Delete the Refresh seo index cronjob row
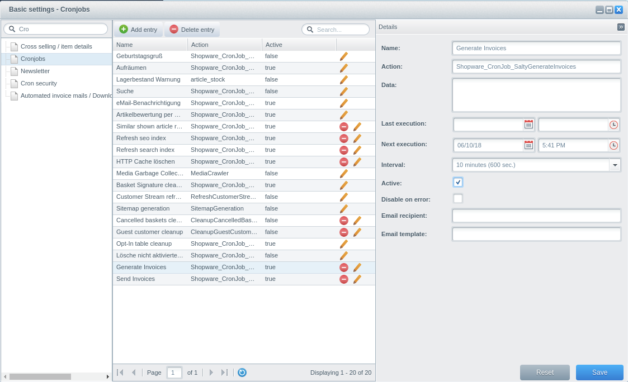Screen dimensions: 628x382 [344, 139]
